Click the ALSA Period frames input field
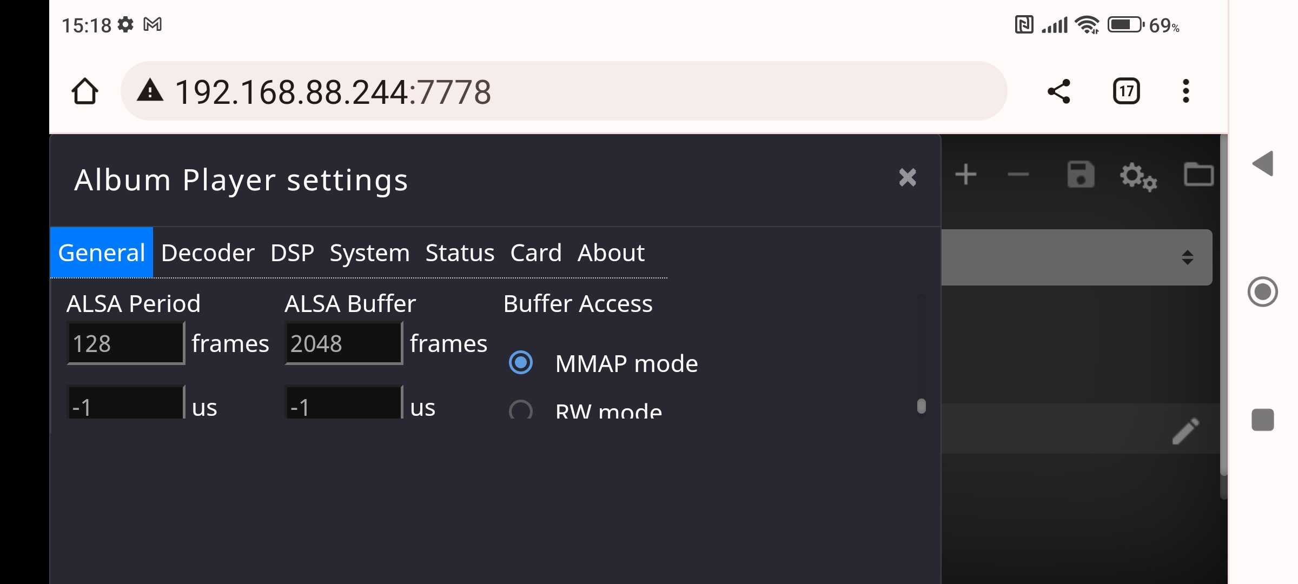 pos(126,343)
